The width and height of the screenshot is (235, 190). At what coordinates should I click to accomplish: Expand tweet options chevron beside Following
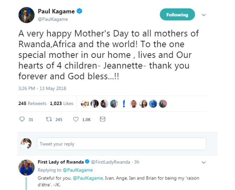click(x=204, y=15)
